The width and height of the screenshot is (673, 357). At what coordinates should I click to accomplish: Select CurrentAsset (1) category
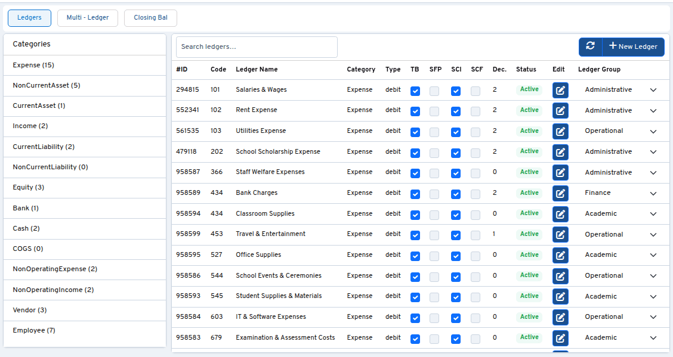[x=85, y=106]
